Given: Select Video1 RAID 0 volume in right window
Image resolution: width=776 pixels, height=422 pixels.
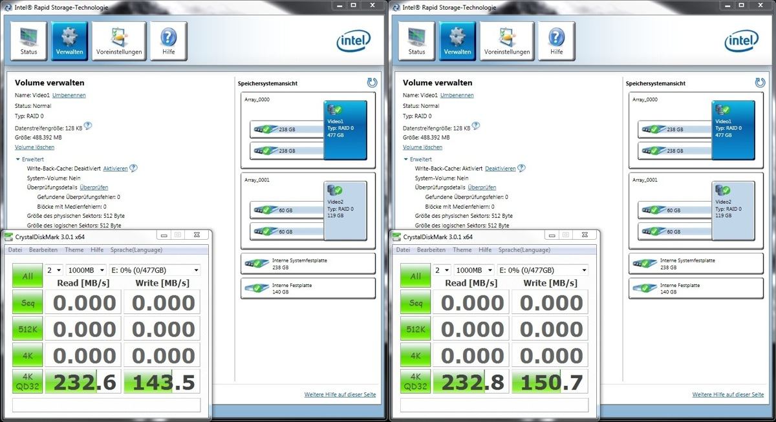Looking at the screenshot, I should pos(733,130).
